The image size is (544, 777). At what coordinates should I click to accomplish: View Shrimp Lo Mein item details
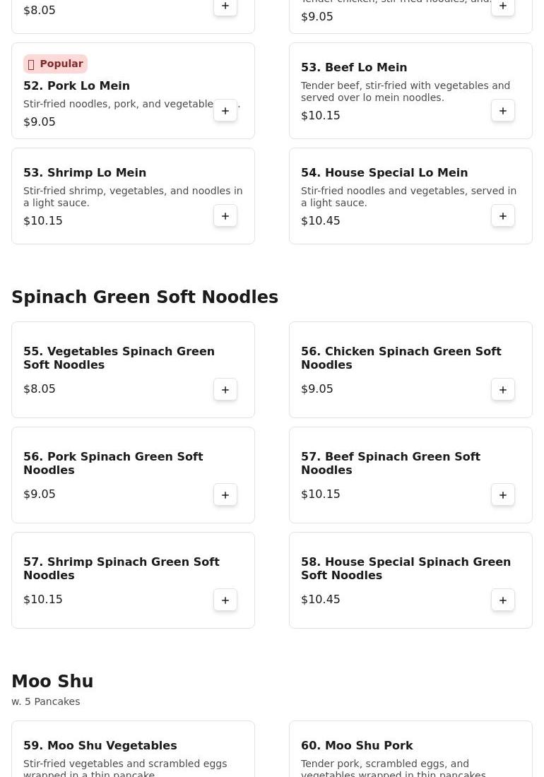click(85, 172)
